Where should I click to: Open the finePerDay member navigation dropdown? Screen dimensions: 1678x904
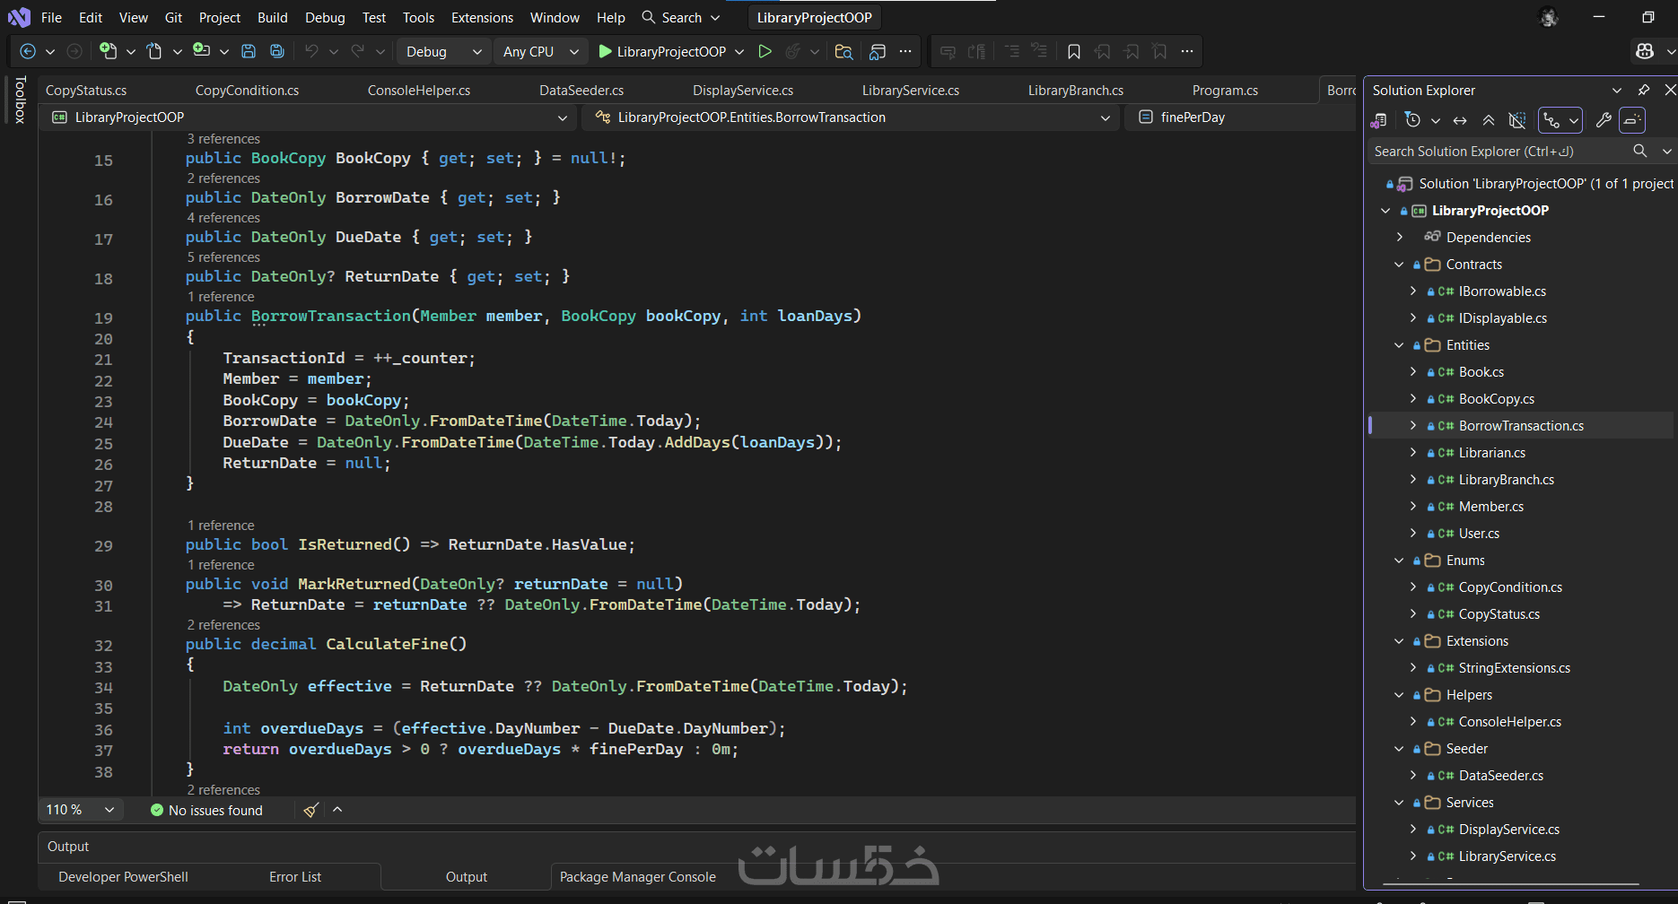[x=1241, y=117]
